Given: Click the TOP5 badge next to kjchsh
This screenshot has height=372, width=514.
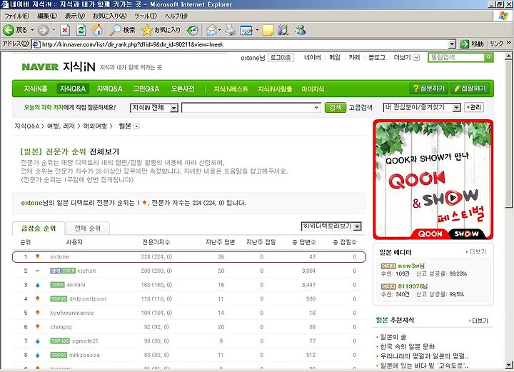Looking at the screenshot, I should (x=69, y=271).
